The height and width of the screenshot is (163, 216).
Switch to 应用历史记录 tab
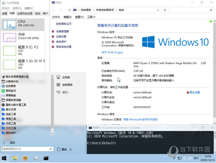25,13
